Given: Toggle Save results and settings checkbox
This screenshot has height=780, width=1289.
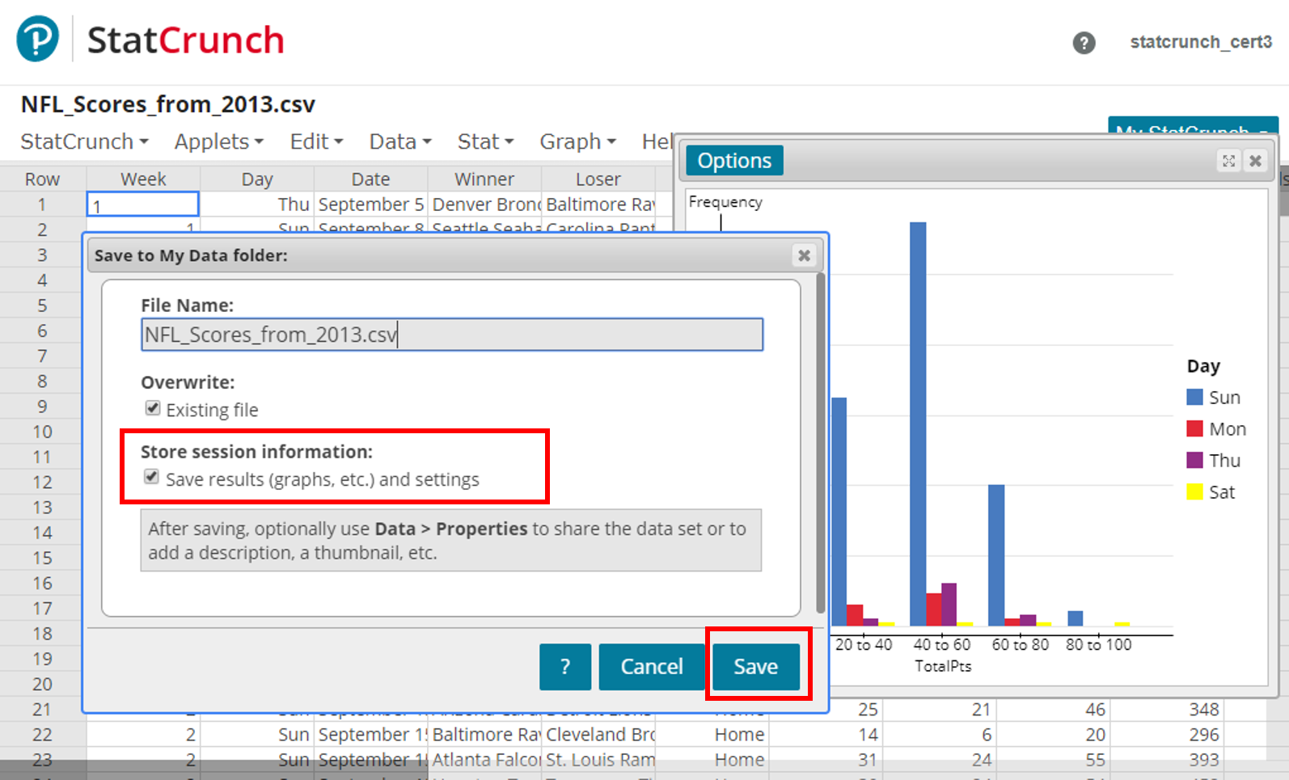Looking at the screenshot, I should click(x=151, y=477).
